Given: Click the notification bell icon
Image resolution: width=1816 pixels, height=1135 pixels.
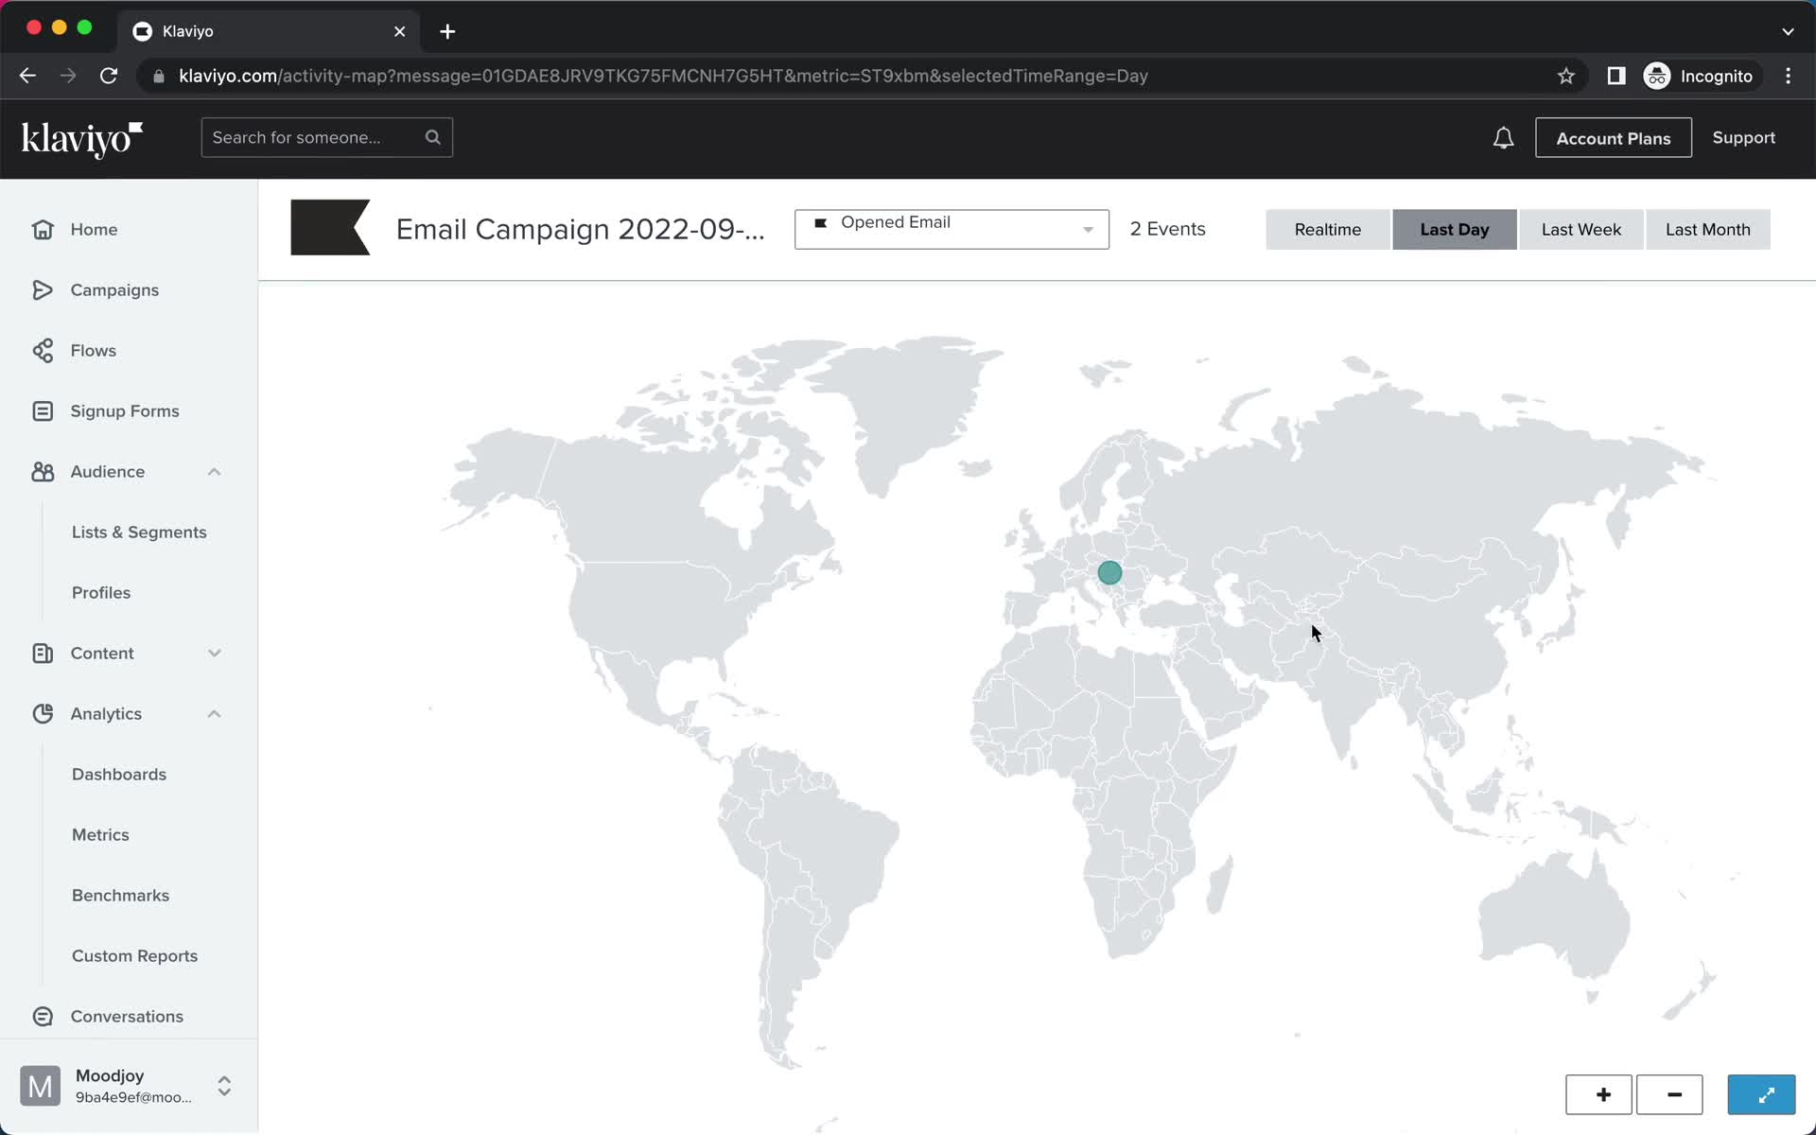Looking at the screenshot, I should (x=1505, y=137).
